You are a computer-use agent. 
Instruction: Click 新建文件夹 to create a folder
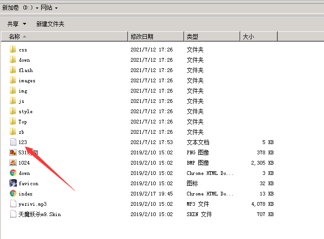[x=50, y=24]
